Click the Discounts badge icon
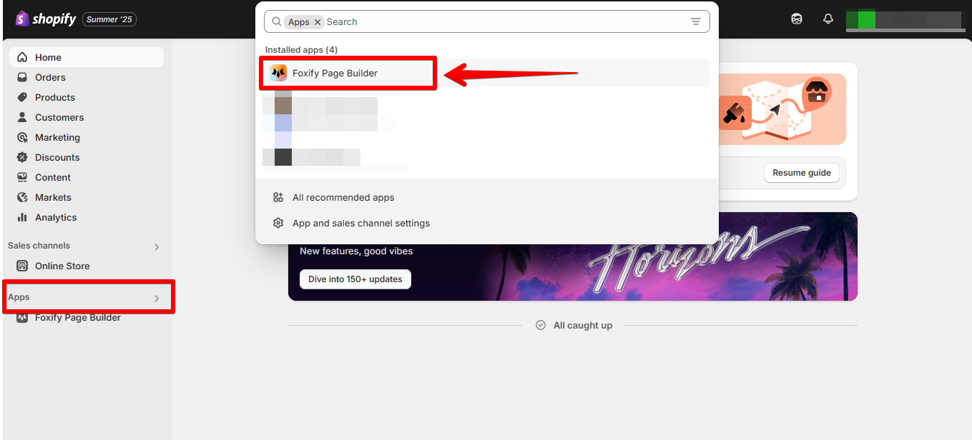 point(22,157)
